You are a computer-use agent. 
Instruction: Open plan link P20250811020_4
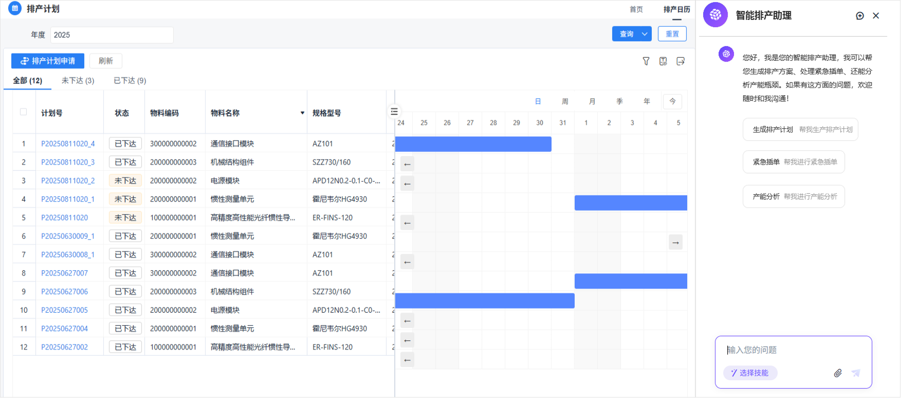[x=68, y=144]
